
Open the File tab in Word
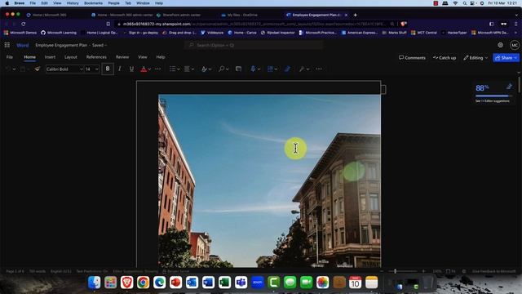pyautogui.click(x=10, y=57)
